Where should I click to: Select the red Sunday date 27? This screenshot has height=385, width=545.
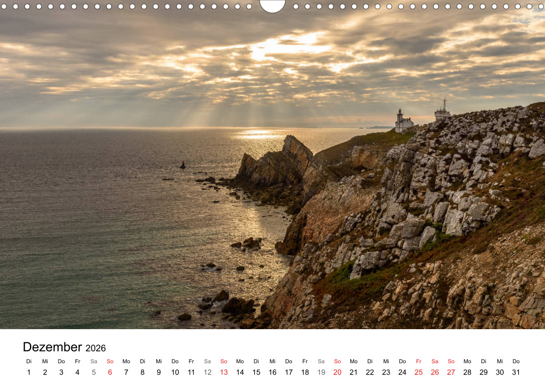coord(451,372)
